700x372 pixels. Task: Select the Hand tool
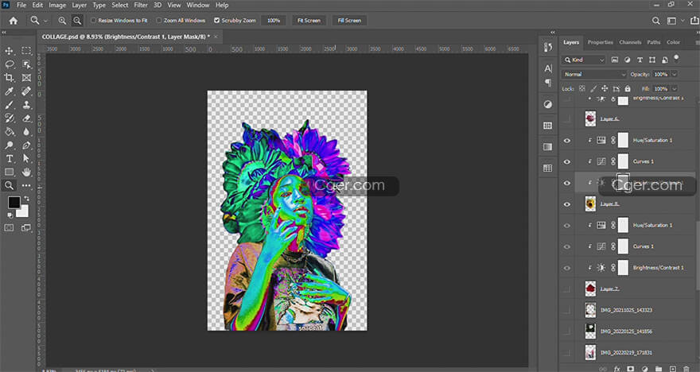pyautogui.click(x=26, y=172)
